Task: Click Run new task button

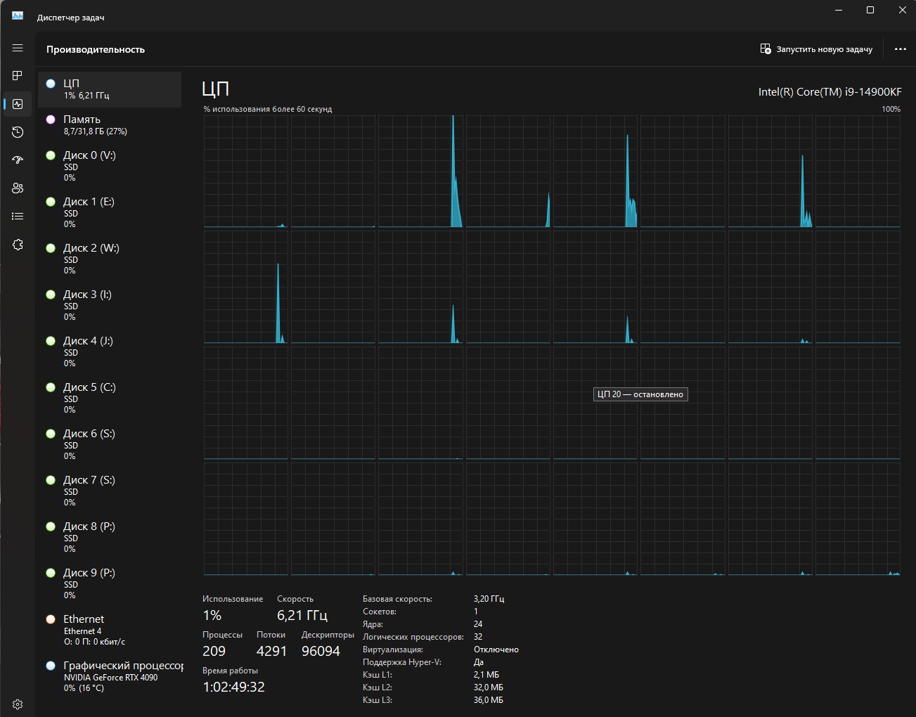Action: [x=816, y=49]
